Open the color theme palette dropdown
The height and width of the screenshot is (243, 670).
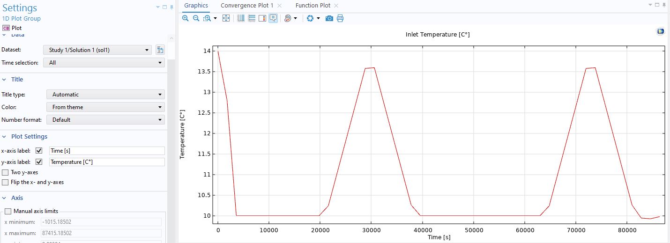pos(295,18)
